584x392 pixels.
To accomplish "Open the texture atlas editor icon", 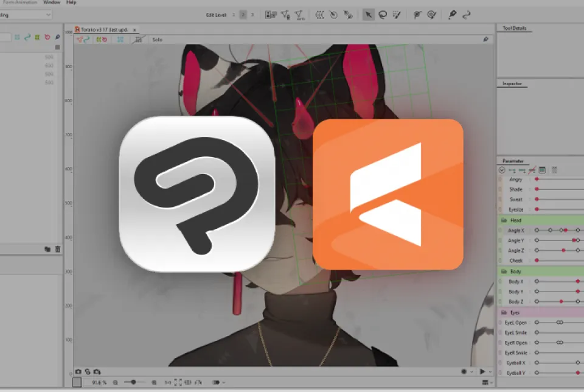I will 270,15.
